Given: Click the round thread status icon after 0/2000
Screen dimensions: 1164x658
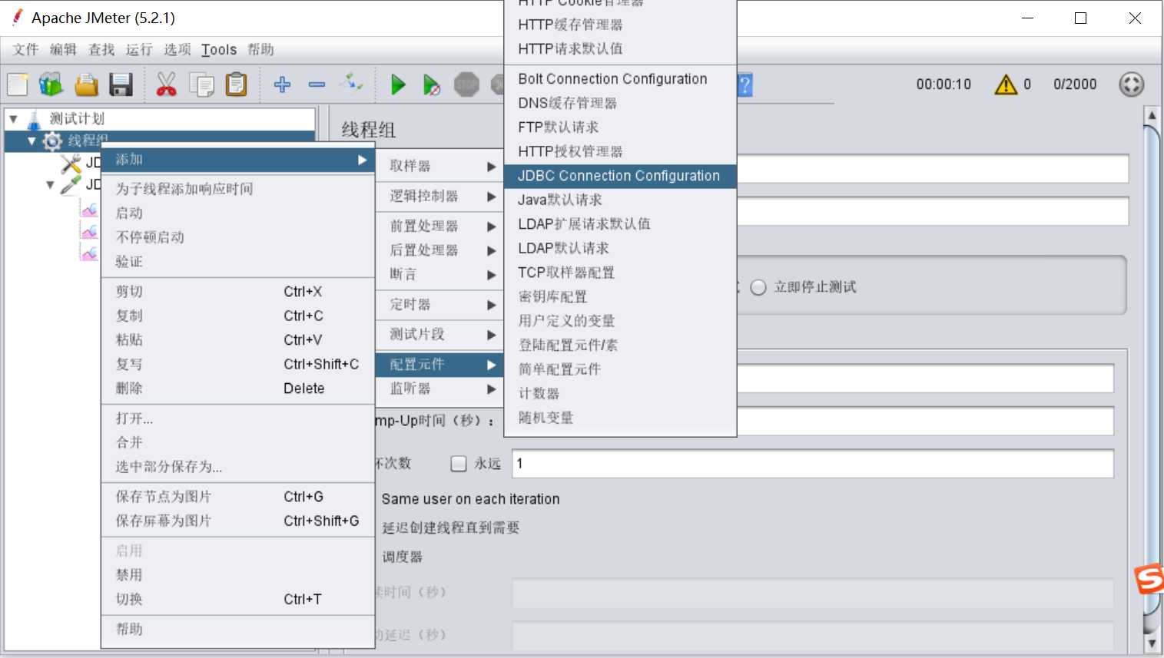Looking at the screenshot, I should 1132,84.
